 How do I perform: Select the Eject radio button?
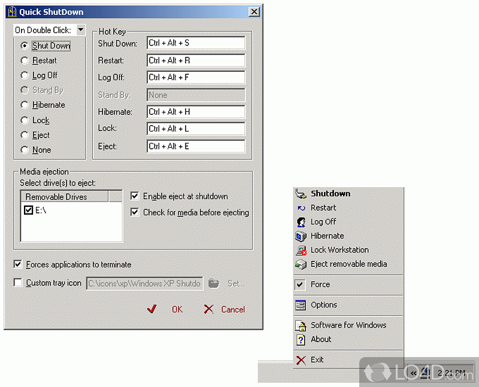24,135
